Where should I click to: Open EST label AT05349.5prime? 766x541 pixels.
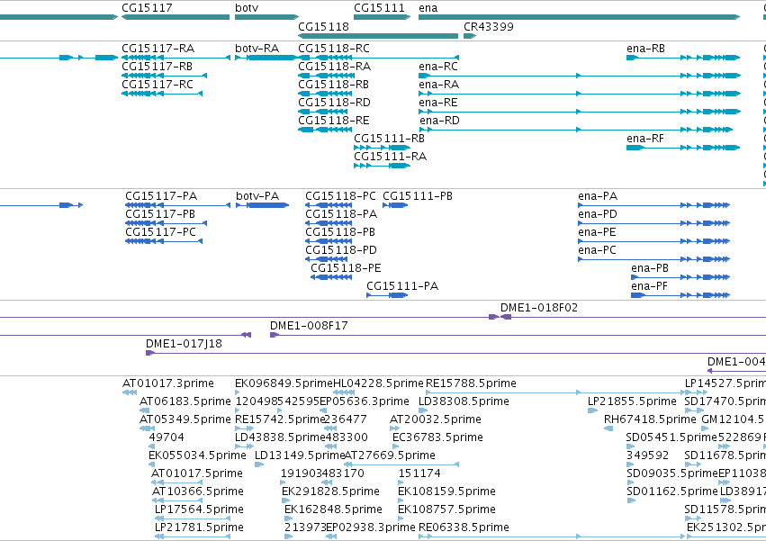pos(185,419)
